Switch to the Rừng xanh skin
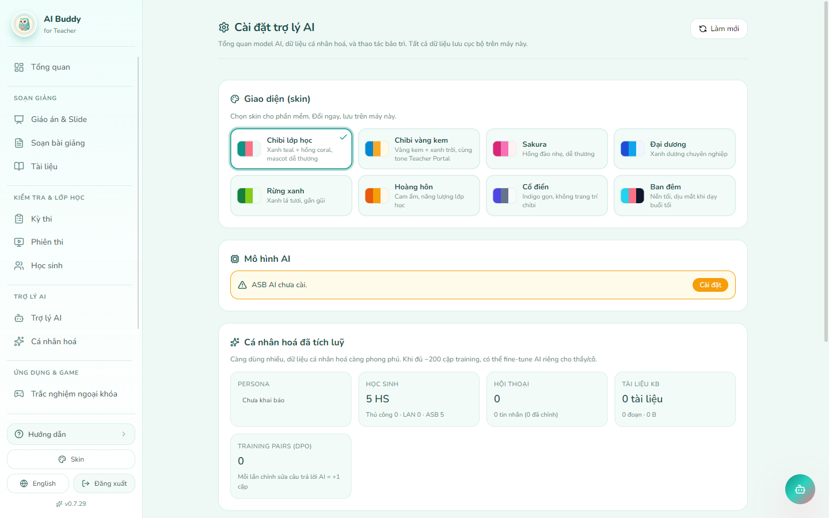 click(291, 196)
